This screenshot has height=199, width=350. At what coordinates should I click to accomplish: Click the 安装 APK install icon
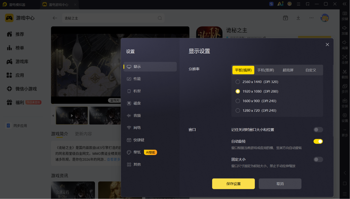345,103
